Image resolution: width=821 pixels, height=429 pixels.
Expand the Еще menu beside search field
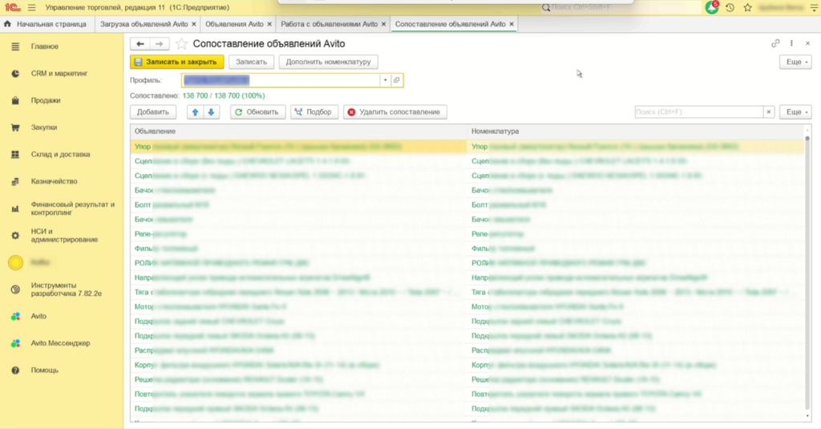(795, 112)
